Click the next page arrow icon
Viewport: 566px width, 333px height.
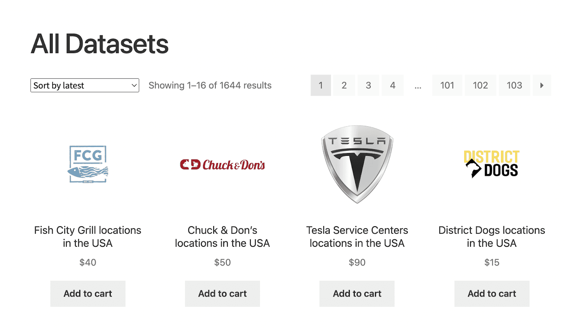(x=542, y=85)
